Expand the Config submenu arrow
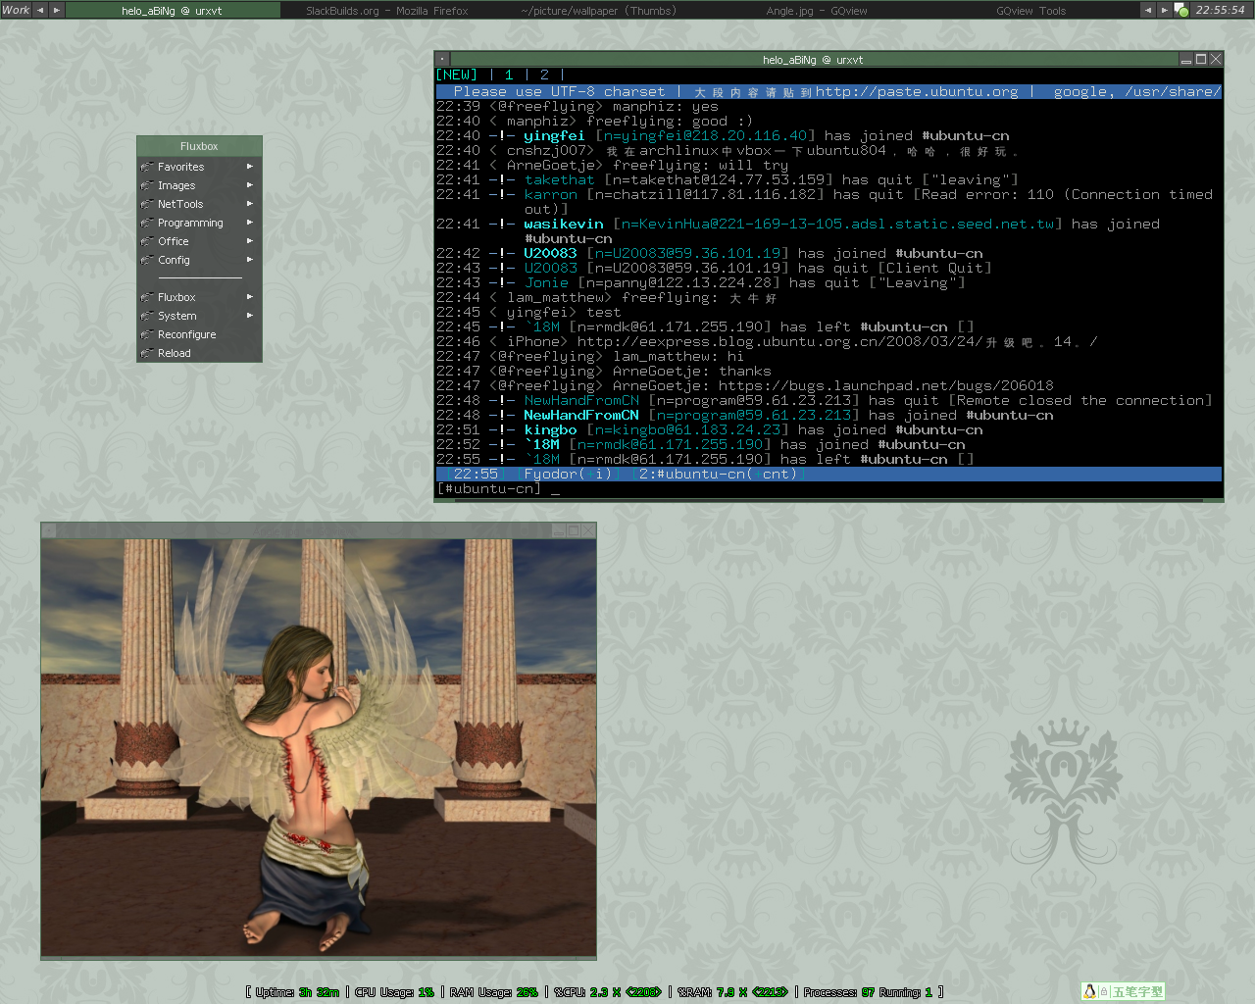1255x1004 pixels. click(x=250, y=260)
